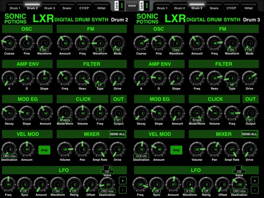Open CY/CP tab in the Drum 3 panel
264x198 pixels.
[x=231, y=7]
